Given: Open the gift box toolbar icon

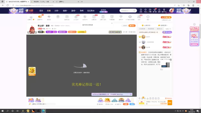Looking at the screenshot, I should tap(58, 17).
